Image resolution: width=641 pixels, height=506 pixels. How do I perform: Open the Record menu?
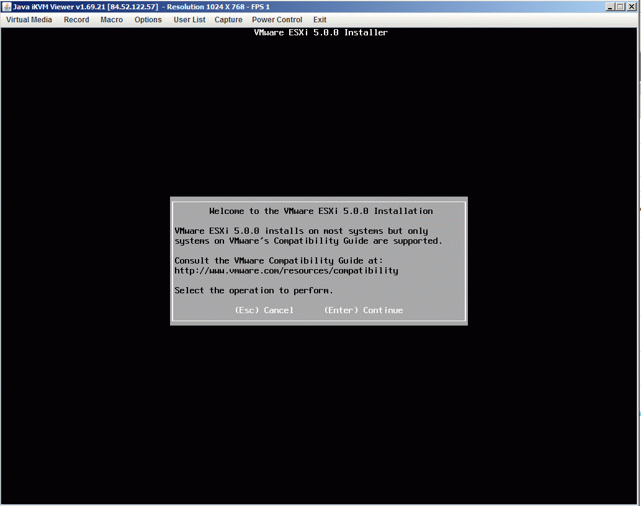(x=76, y=20)
